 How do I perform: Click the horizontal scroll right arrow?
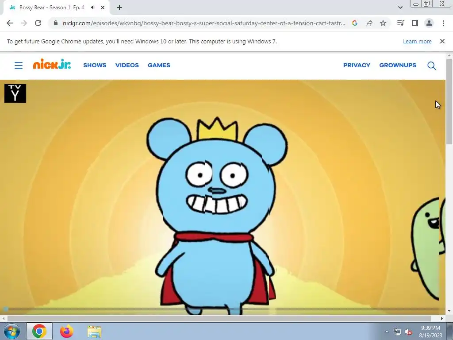[x=442, y=318]
